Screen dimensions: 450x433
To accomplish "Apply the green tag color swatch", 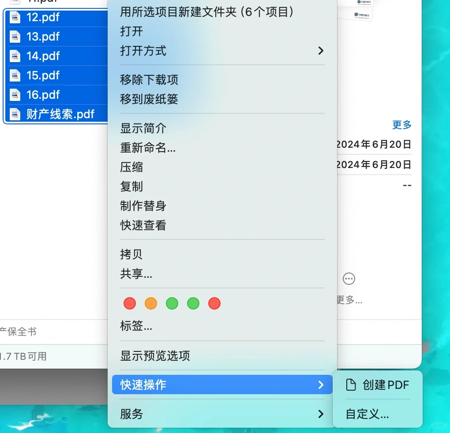I will coord(172,303).
